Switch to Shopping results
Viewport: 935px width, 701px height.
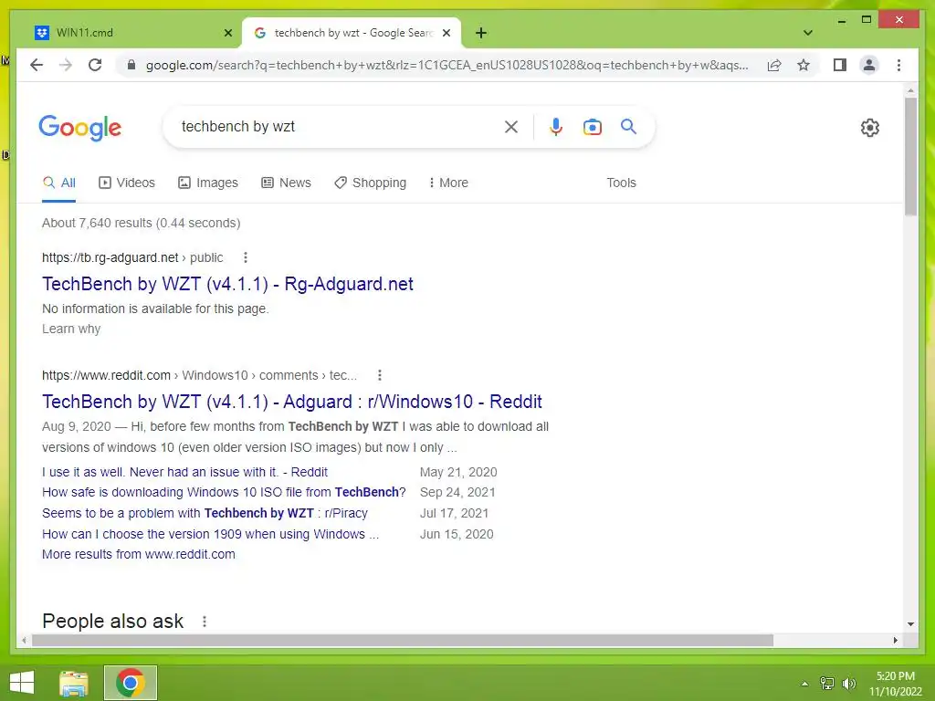tap(371, 183)
